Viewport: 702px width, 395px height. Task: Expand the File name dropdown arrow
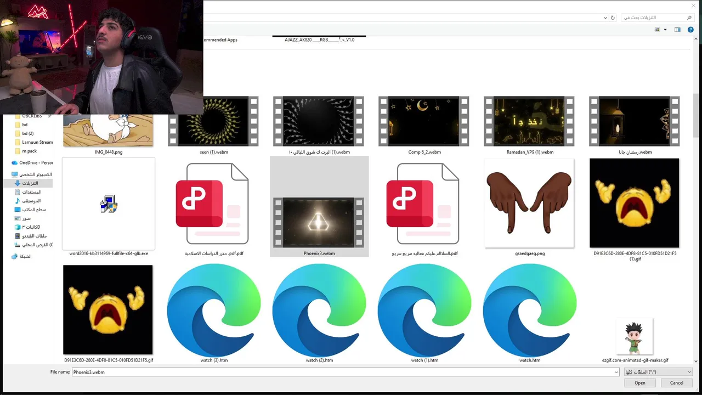click(616, 372)
